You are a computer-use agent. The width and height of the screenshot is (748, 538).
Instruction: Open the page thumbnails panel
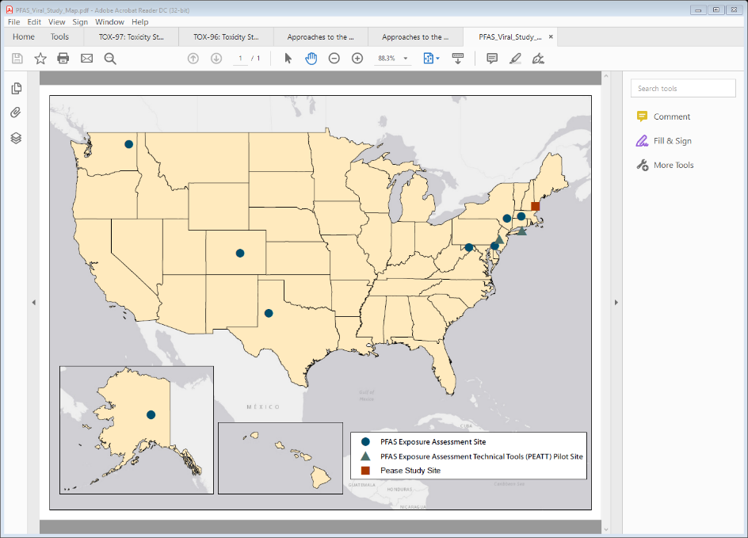[x=16, y=89]
